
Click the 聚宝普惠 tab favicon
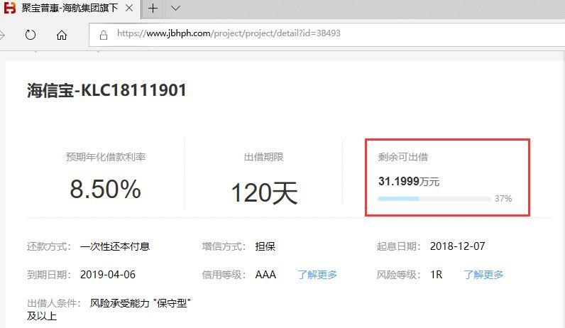[x=10, y=8]
